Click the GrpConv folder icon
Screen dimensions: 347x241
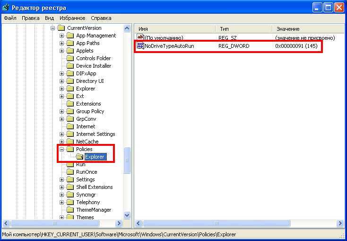click(x=70, y=119)
